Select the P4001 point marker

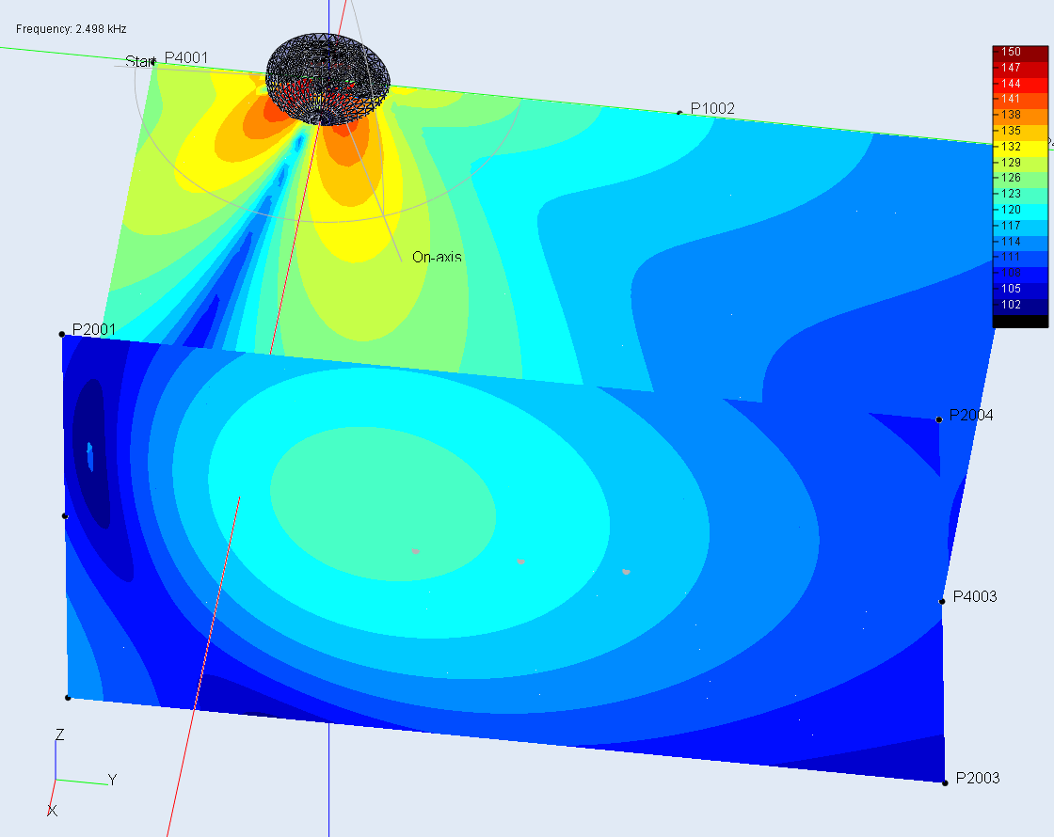[x=153, y=62]
